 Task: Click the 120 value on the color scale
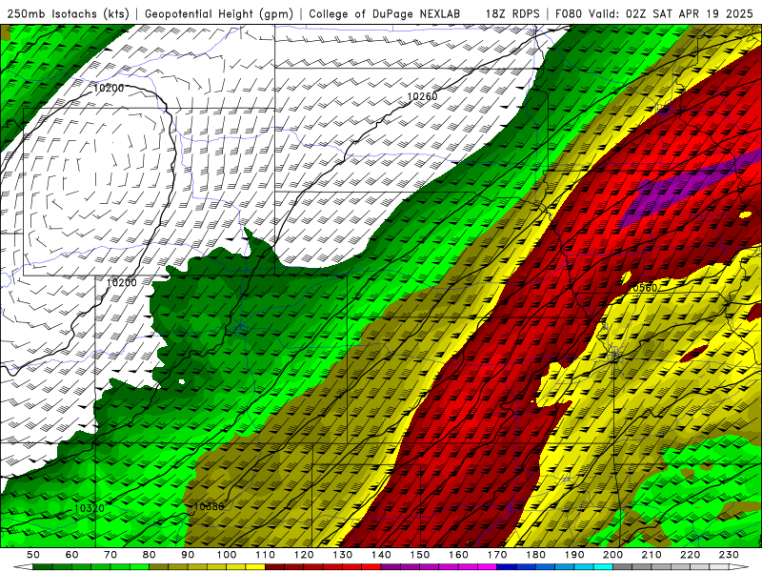pos(304,555)
